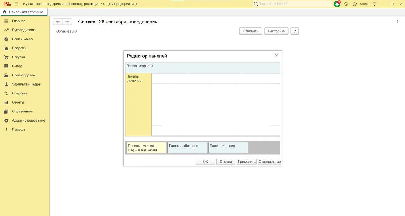Viewport: 405px width, 216px height.
Task: Select the Панель истории block
Action: (228, 147)
